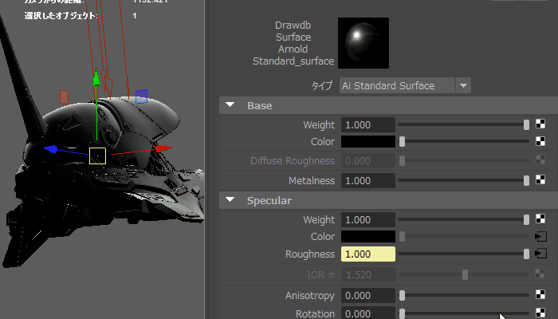Click the Metalness slider
Image resolution: width=558 pixels, height=319 pixels.
tap(463, 180)
